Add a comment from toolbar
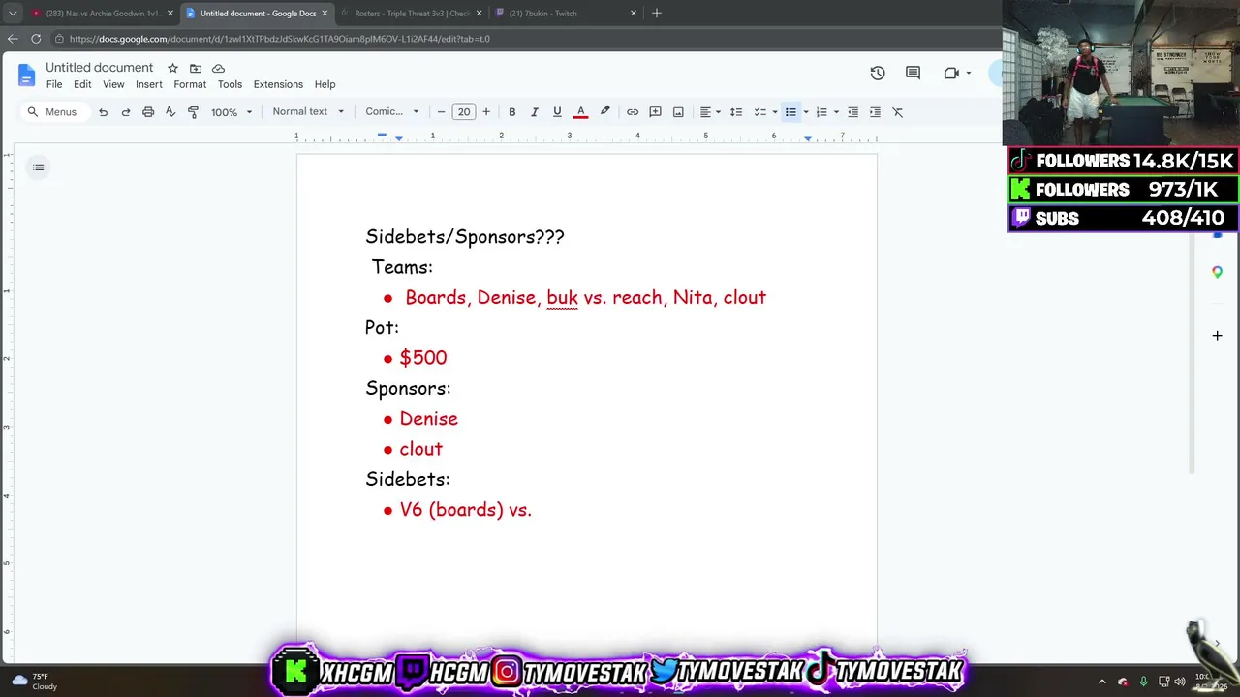 pyautogui.click(x=655, y=112)
